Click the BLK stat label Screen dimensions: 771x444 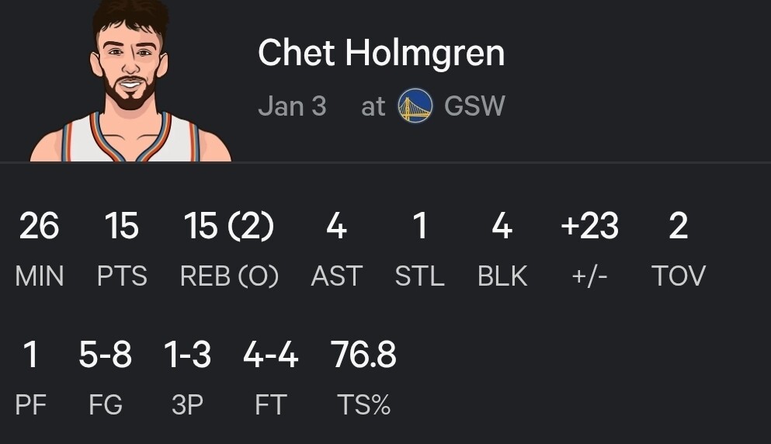(502, 276)
